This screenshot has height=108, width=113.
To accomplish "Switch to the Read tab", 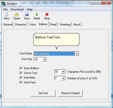I will click(x=53, y=24).
